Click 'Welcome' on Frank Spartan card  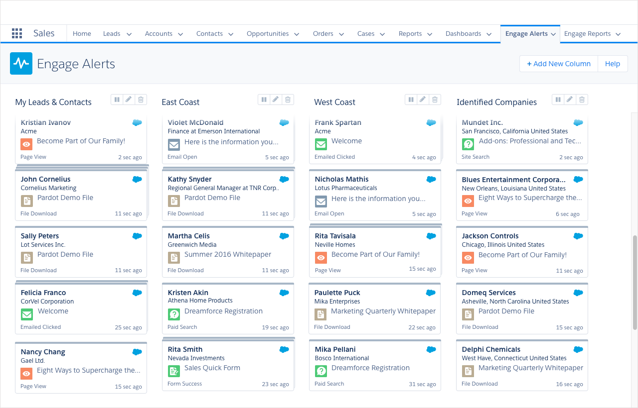pyautogui.click(x=346, y=141)
